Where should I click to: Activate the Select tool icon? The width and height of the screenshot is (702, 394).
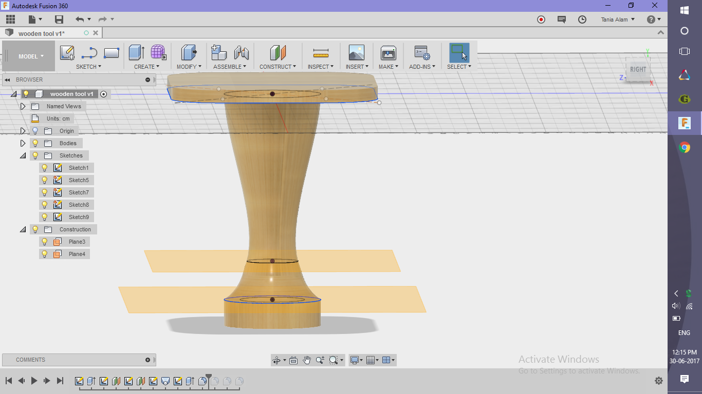[x=459, y=53]
